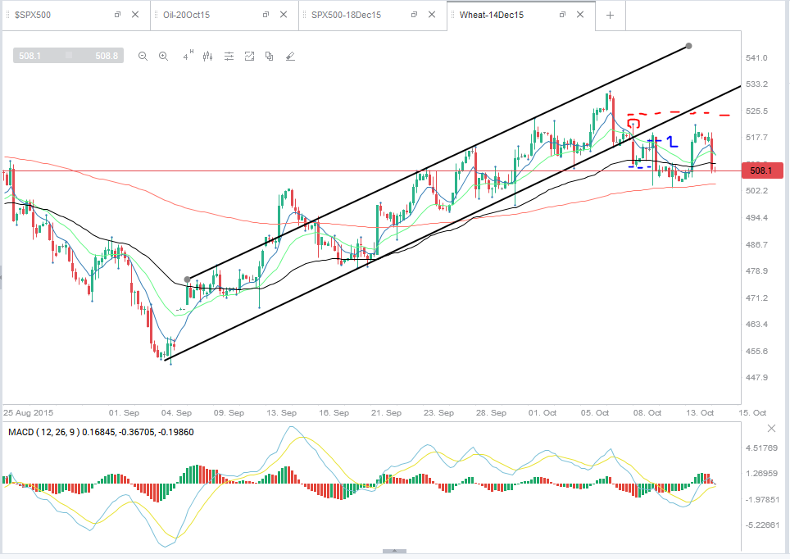The height and width of the screenshot is (559, 790).
Task: Click the MACD (12, 26, 9) label
Action: coord(44,432)
